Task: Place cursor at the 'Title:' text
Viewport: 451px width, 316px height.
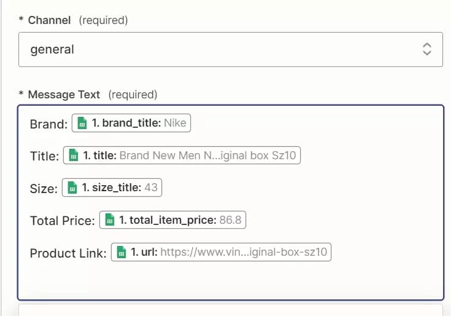Action: pyautogui.click(x=44, y=156)
